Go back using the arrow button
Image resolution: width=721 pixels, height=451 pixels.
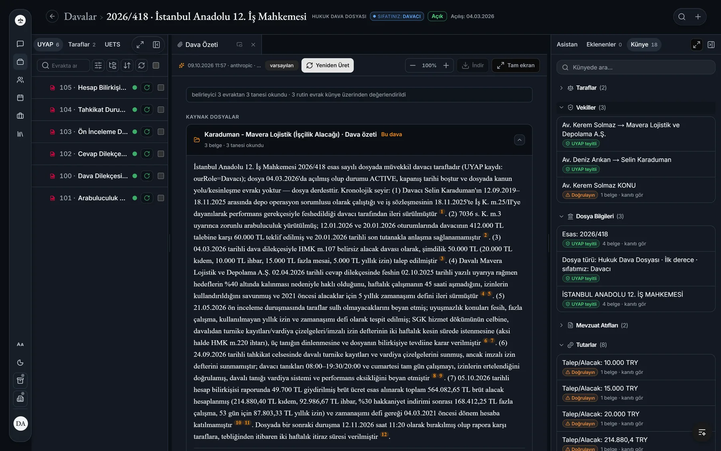click(x=52, y=16)
